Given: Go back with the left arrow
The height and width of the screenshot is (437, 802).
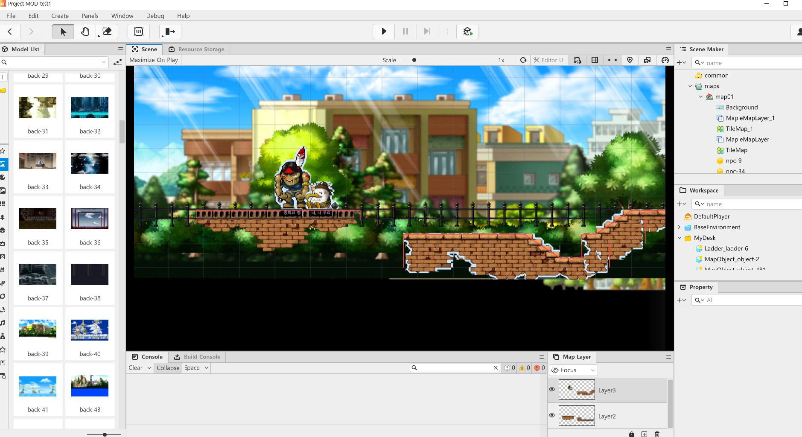Looking at the screenshot, I should point(10,32).
